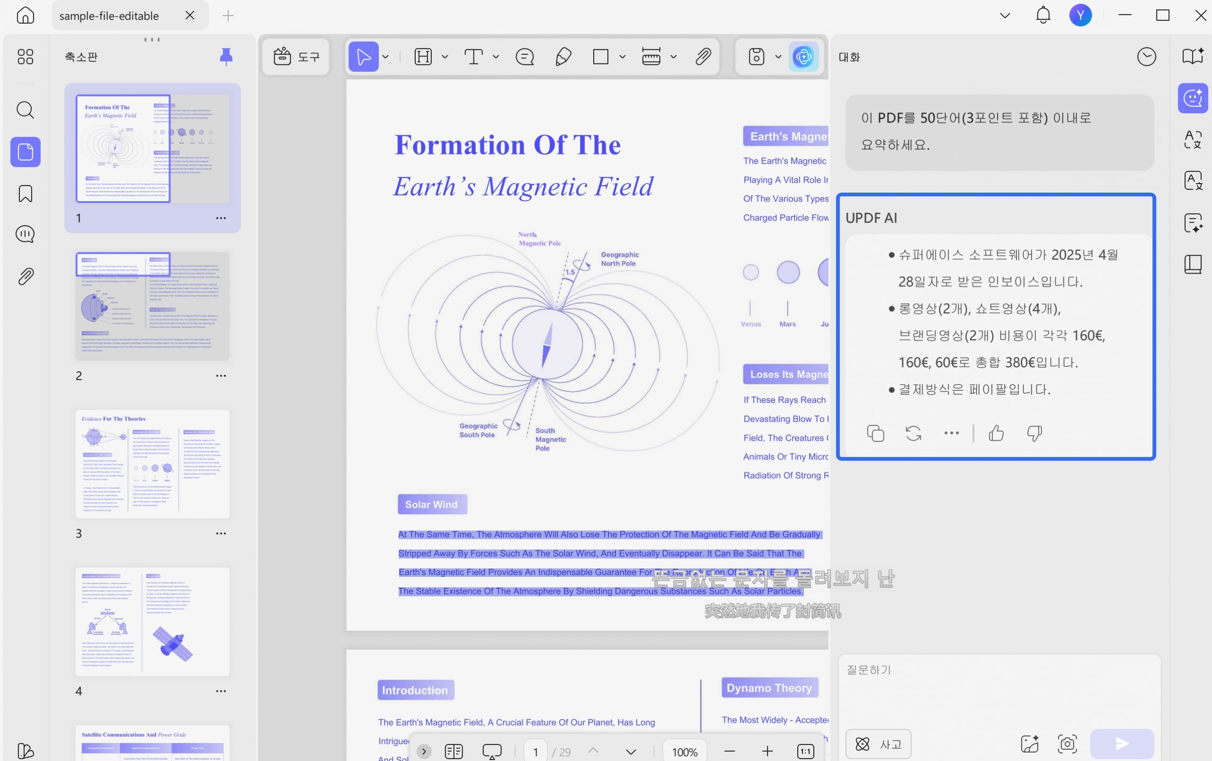Screen dimensions: 1212x761
Task: Copy the UPDF AI response
Action: (875, 433)
